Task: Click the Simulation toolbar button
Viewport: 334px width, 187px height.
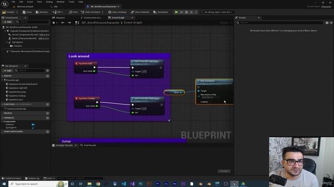Action: click(161, 12)
